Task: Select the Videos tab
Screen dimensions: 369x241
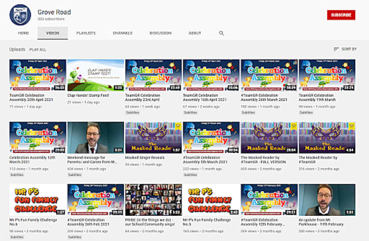Action: pyautogui.click(x=53, y=33)
